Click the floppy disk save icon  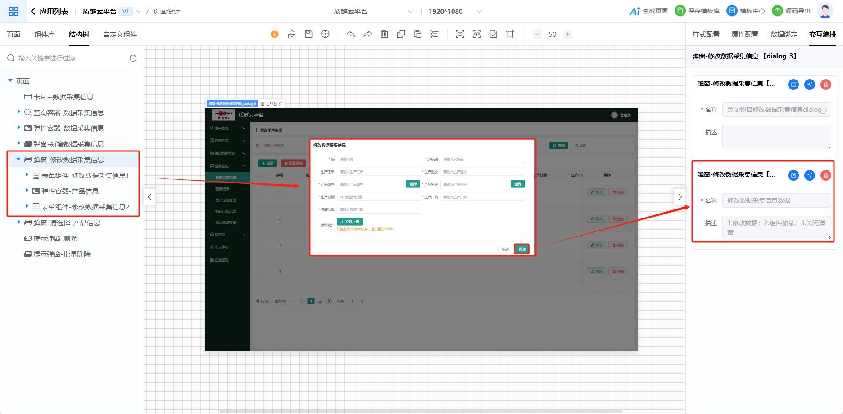click(308, 34)
